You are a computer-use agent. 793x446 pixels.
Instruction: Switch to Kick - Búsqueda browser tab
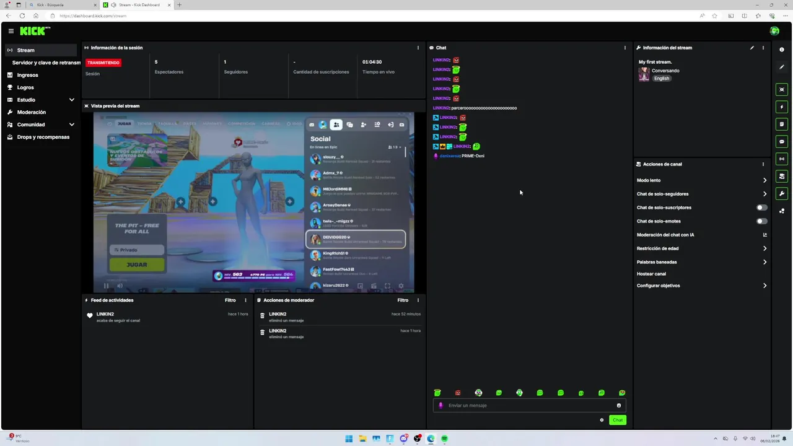62,5
